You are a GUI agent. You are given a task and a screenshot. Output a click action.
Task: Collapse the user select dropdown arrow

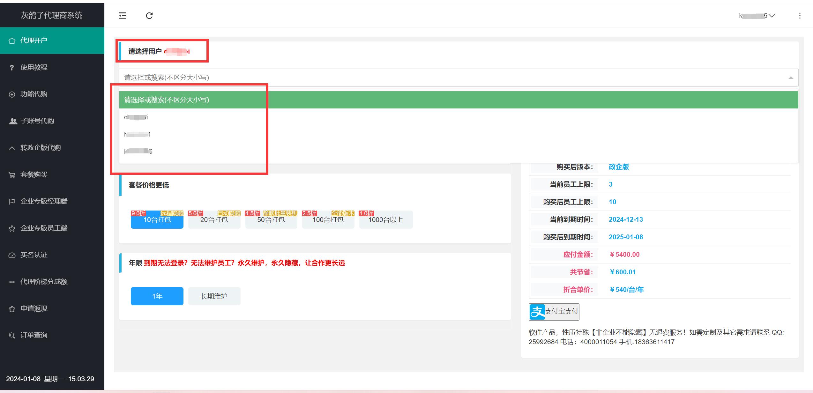[791, 78]
